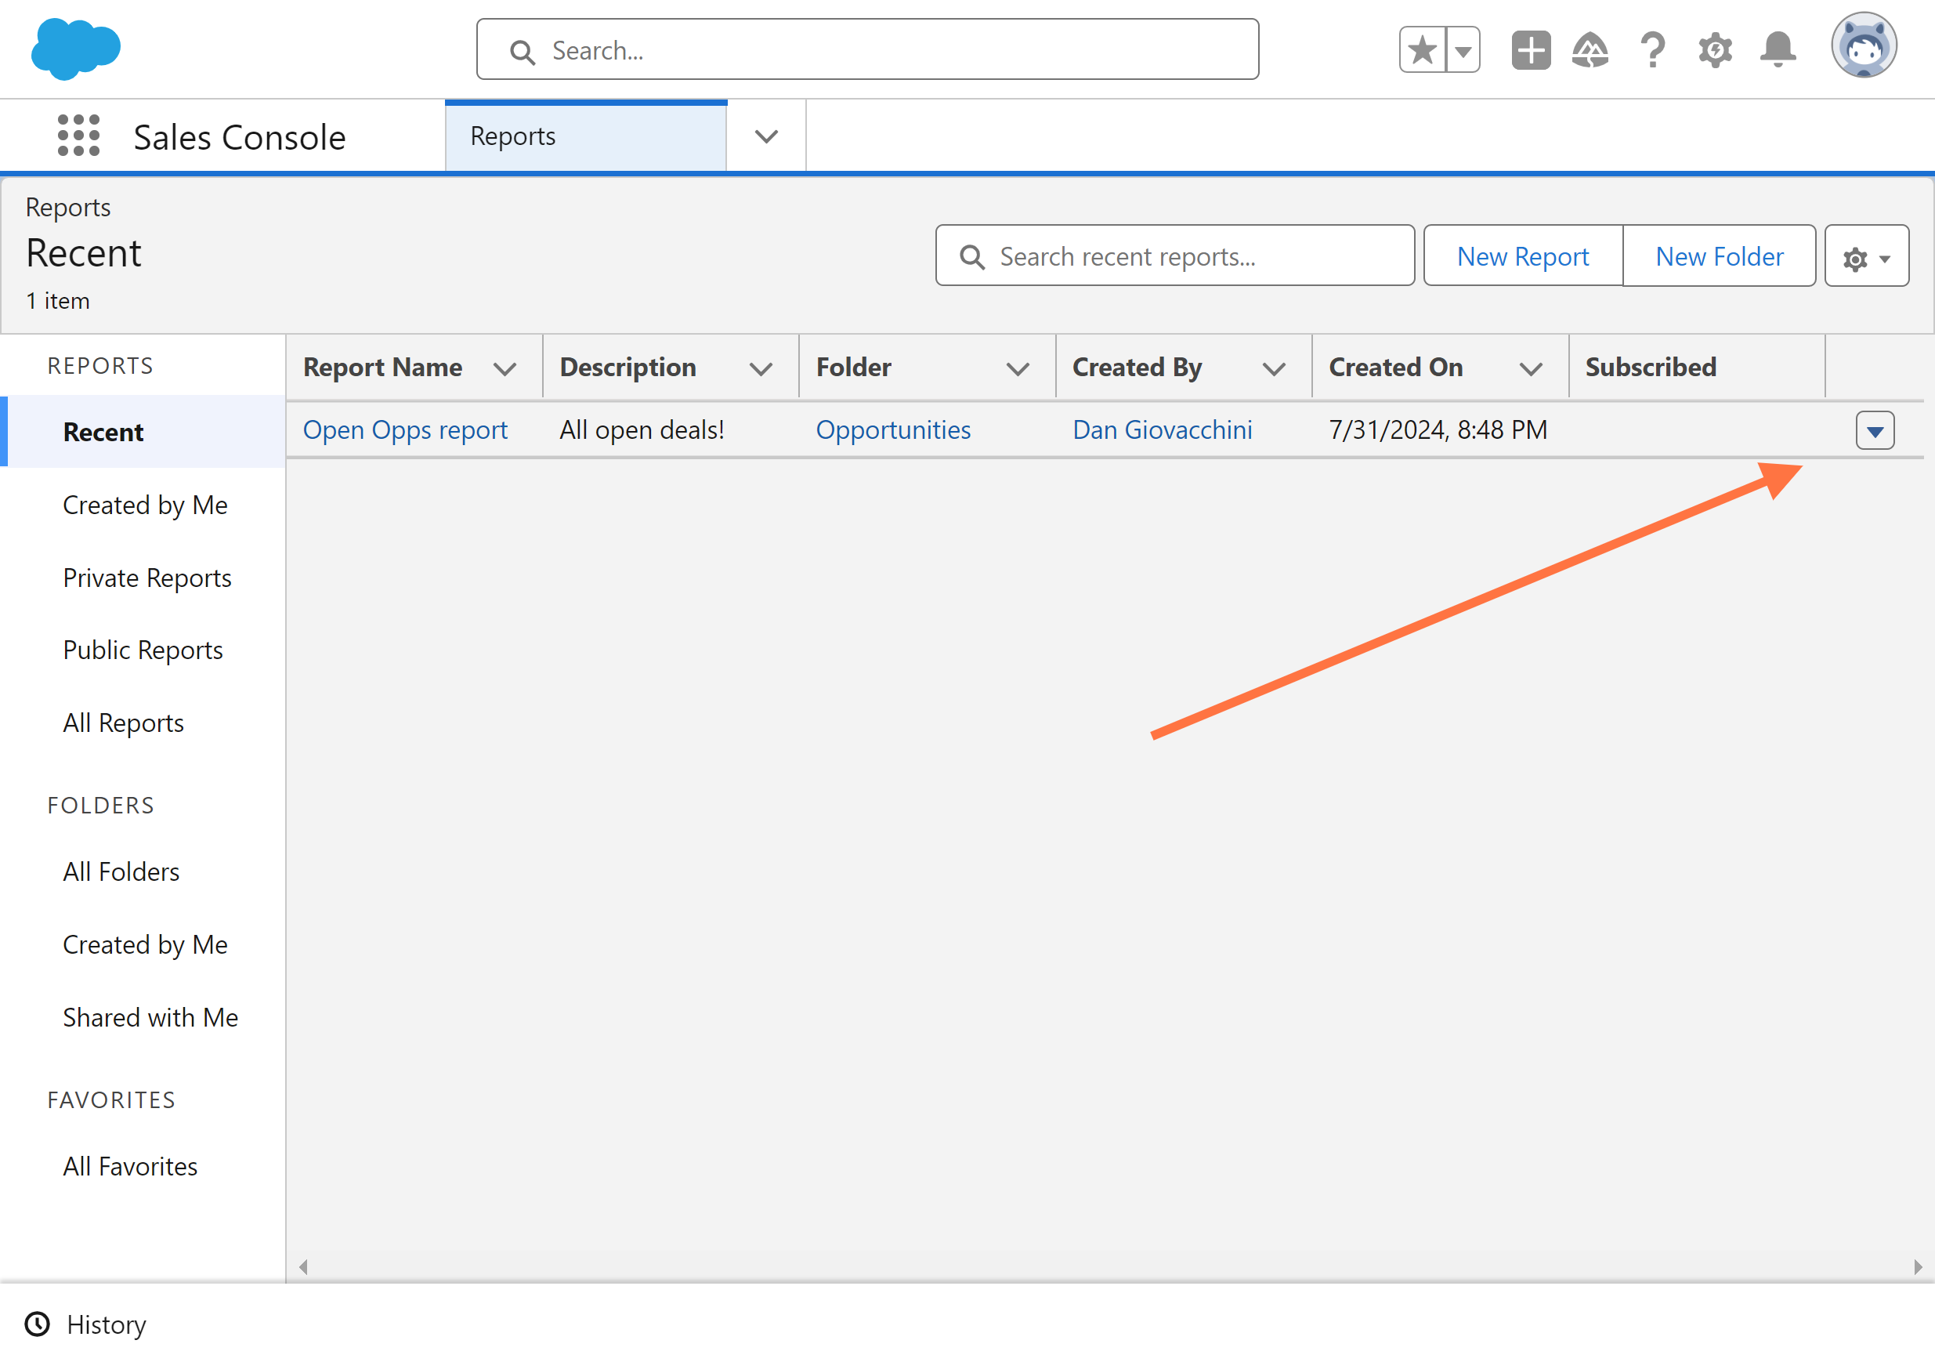Click the Search recent reports field
The height and width of the screenshot is (1362, 1935).
pyautogui.click(x=1175, y=255)
